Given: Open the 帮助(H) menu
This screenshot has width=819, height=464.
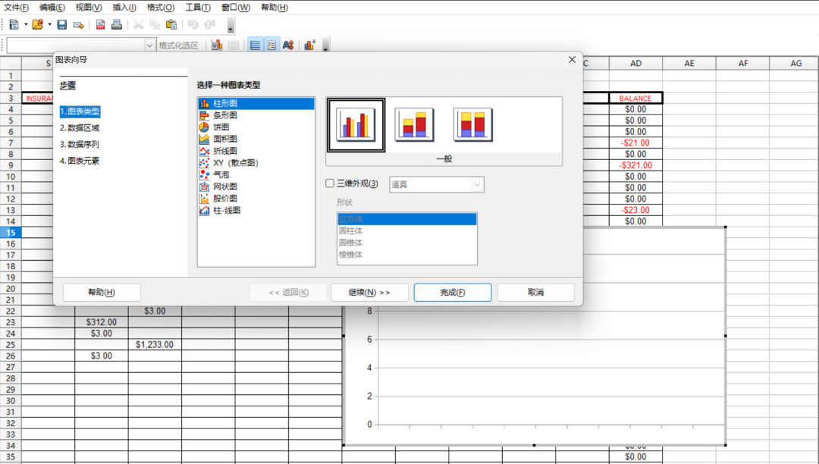Looking at the screenshot, I should [275, 8].
